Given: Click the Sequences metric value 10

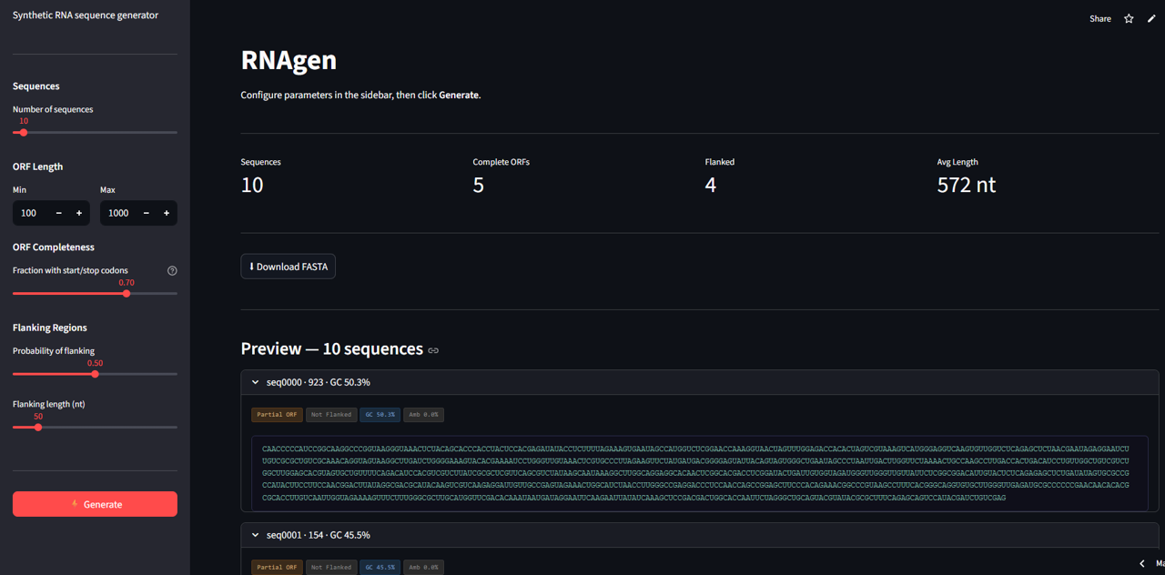Looking at the screenshot, I should pos(252,185).
